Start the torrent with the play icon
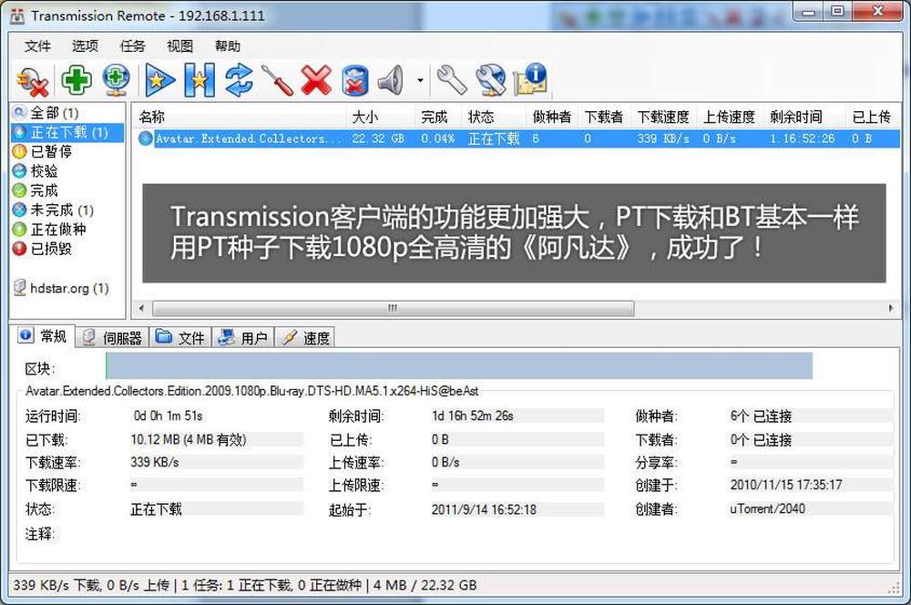The height and width of the screenshot is (605, 911). [x=159, y=80]
